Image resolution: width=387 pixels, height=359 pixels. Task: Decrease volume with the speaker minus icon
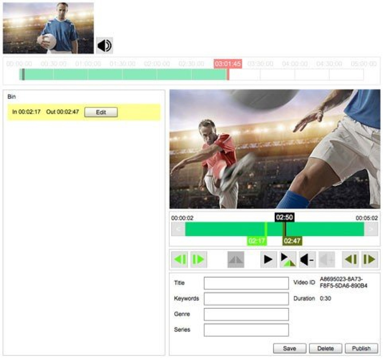pyautogui.click(x=307, y=259)
